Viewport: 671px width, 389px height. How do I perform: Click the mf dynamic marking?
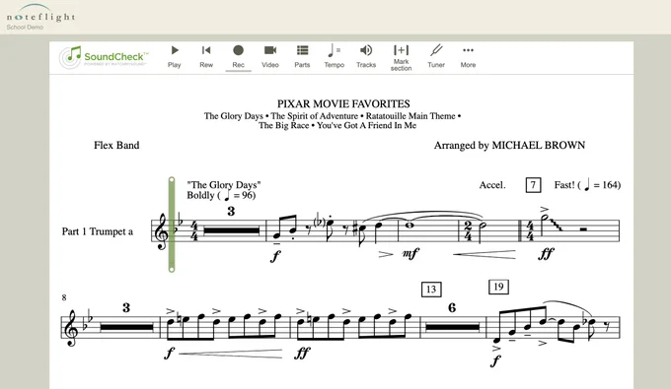point(410,254)
